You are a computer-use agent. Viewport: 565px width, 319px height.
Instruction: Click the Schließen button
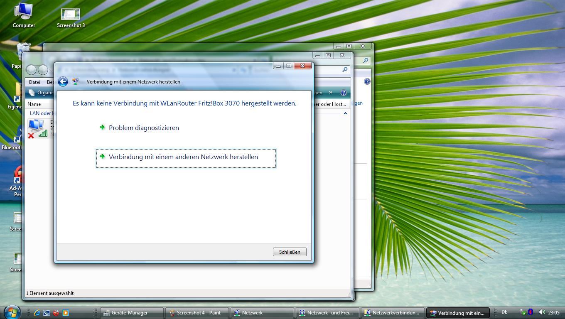tap(290, 252)
